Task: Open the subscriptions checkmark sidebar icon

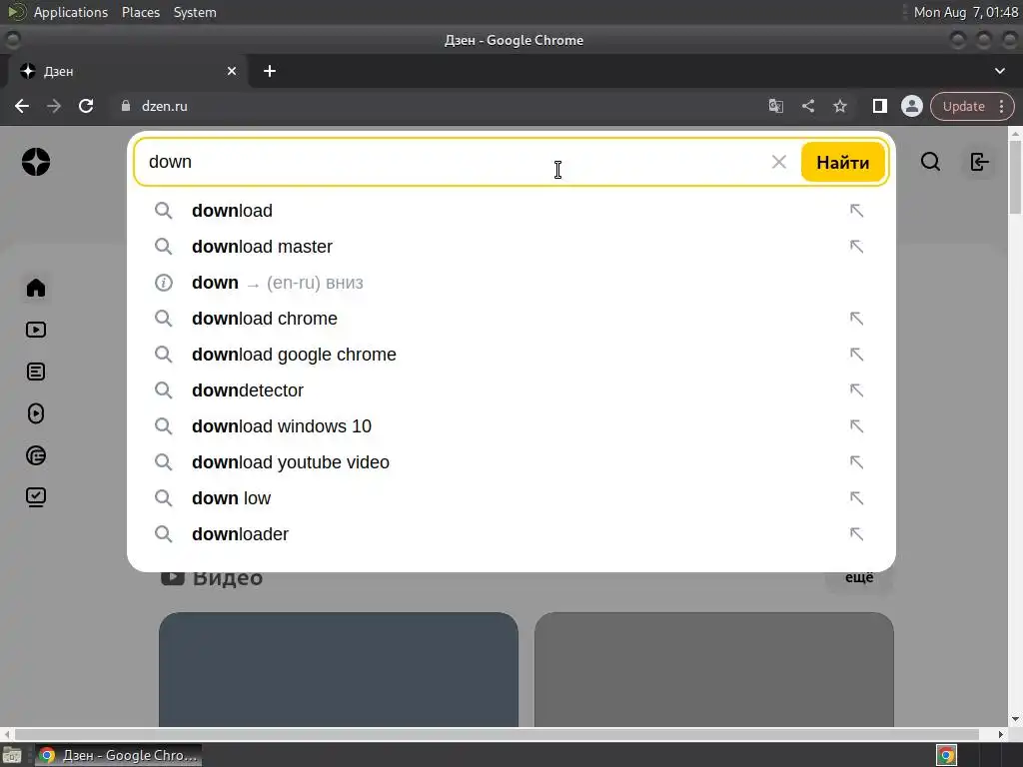Action: point(36,497)
